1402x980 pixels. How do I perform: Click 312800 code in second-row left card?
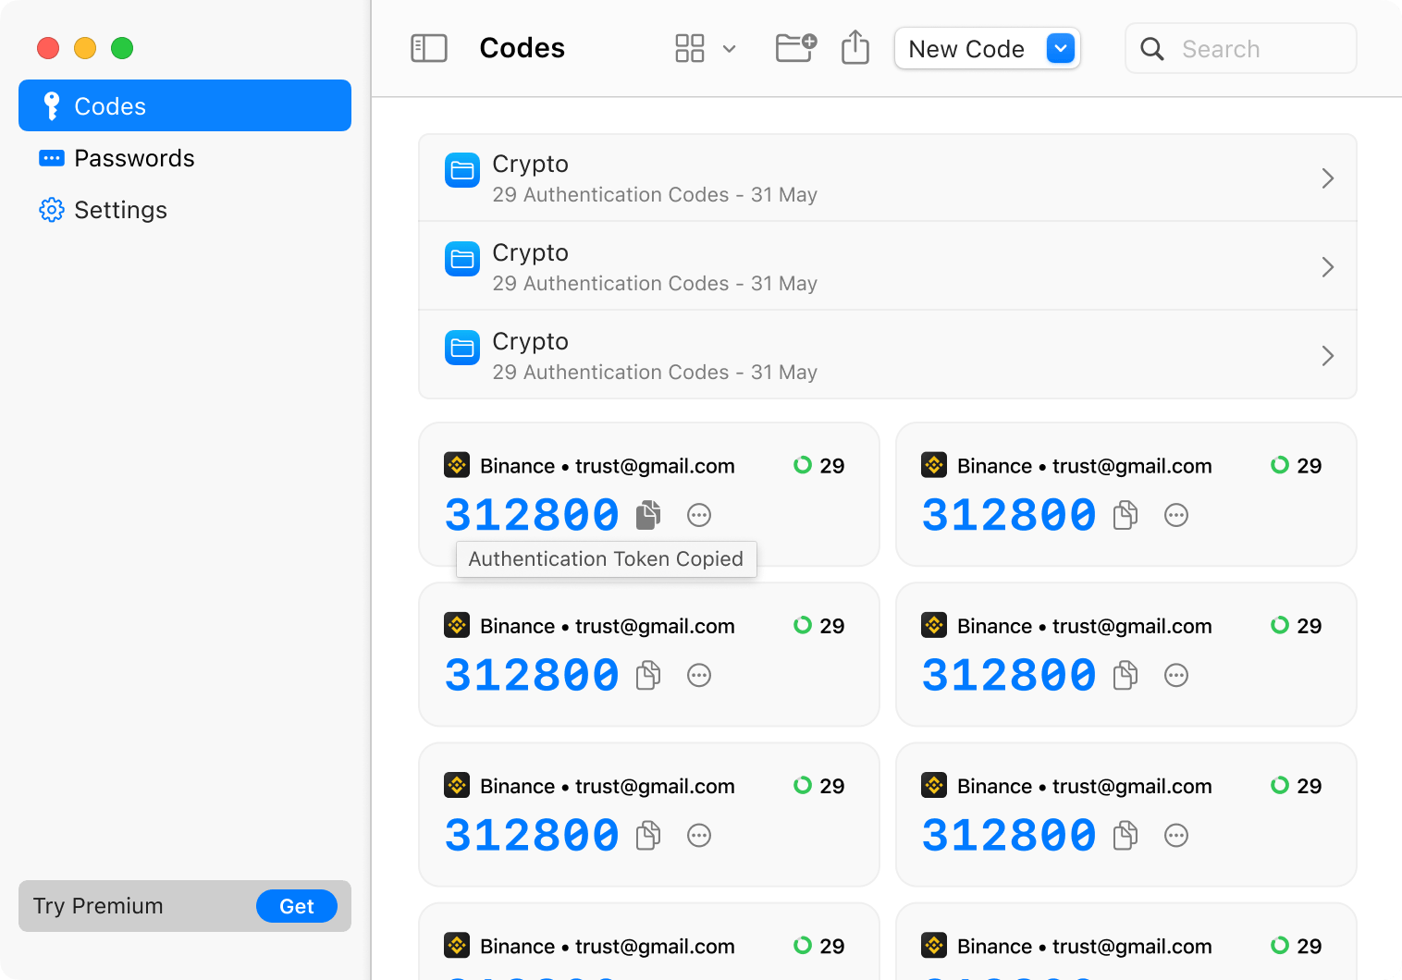(x=532, y=675)
